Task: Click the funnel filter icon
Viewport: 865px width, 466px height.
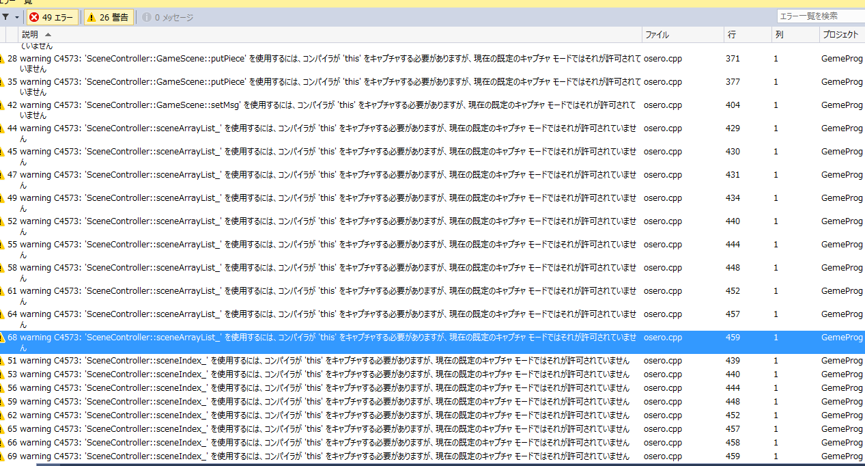Action: coord(5,17)
